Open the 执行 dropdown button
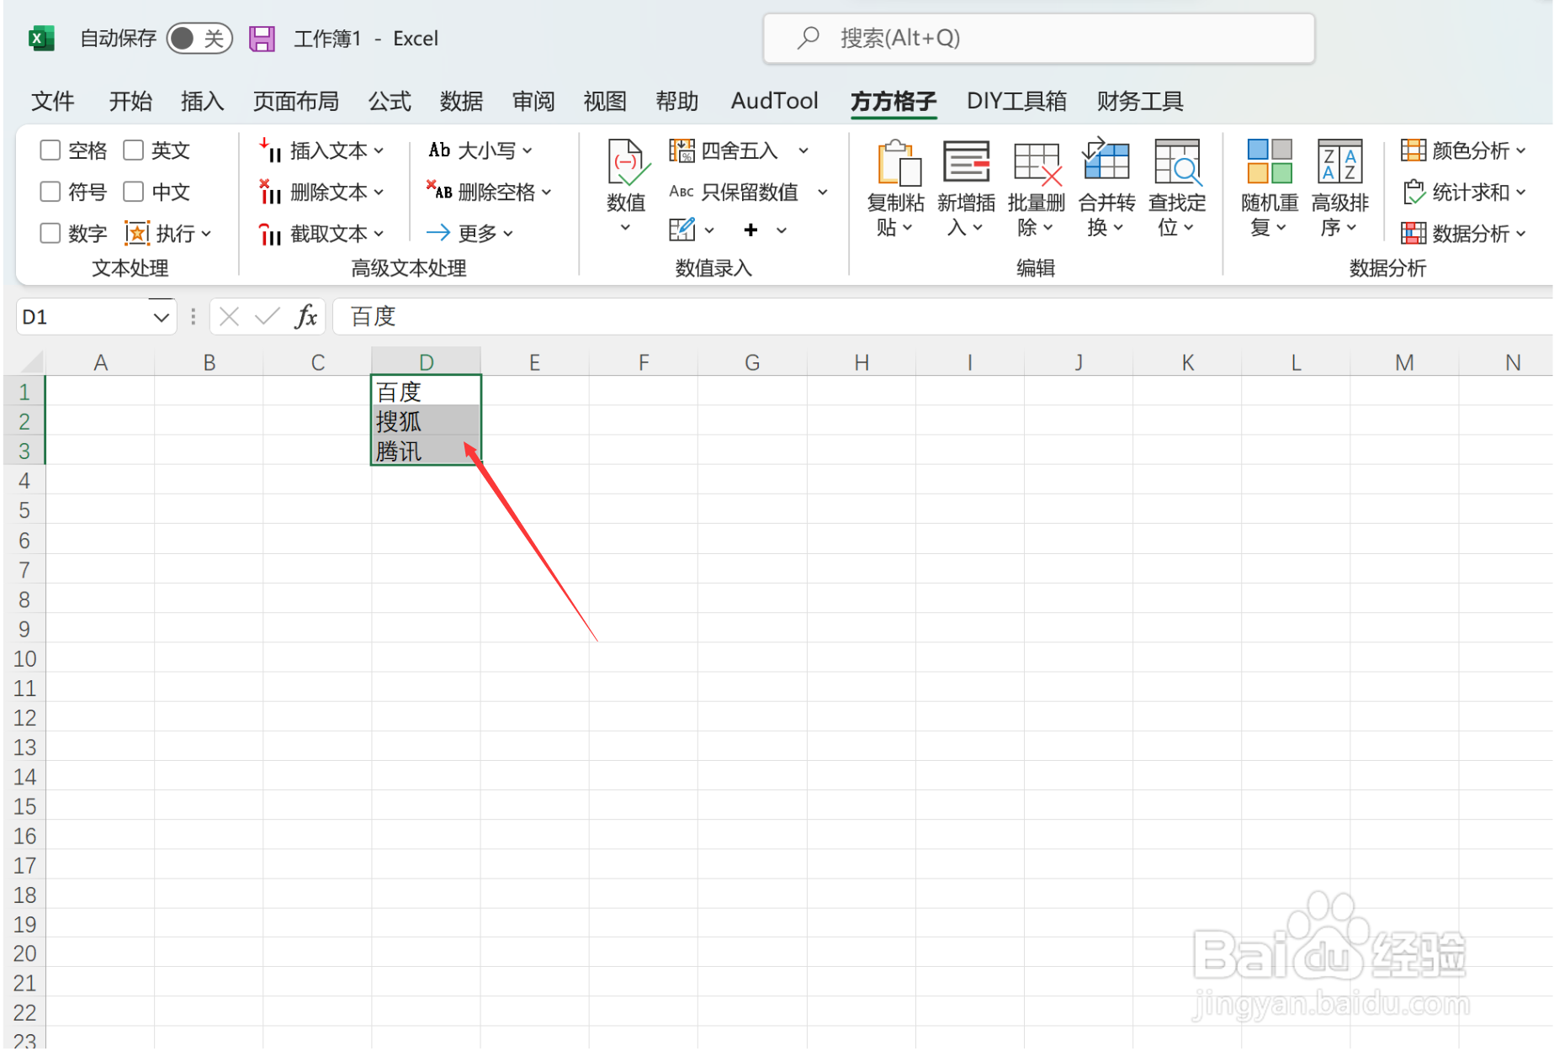This screenshot has height=1056, width=1554. [168, 233]
